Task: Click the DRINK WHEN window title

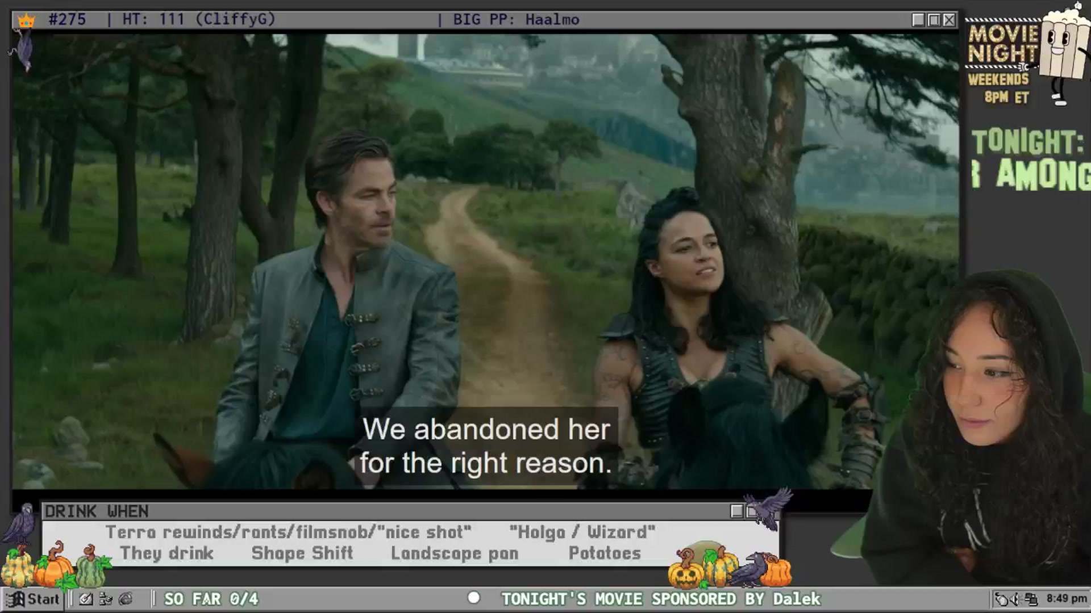Action: [x=97, y=511]
